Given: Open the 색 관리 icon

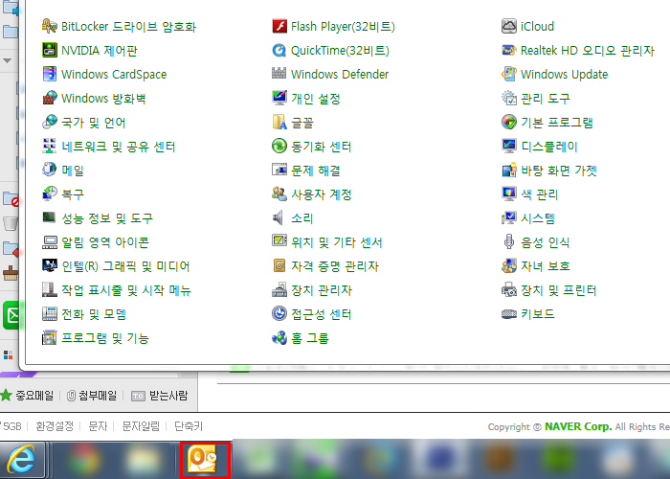Looking at the screenshot, I should pyautogui.click(x=509, y=194).
